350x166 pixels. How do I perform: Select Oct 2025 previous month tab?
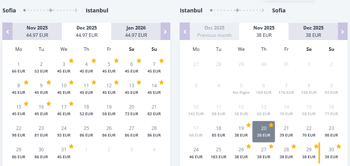214,31
